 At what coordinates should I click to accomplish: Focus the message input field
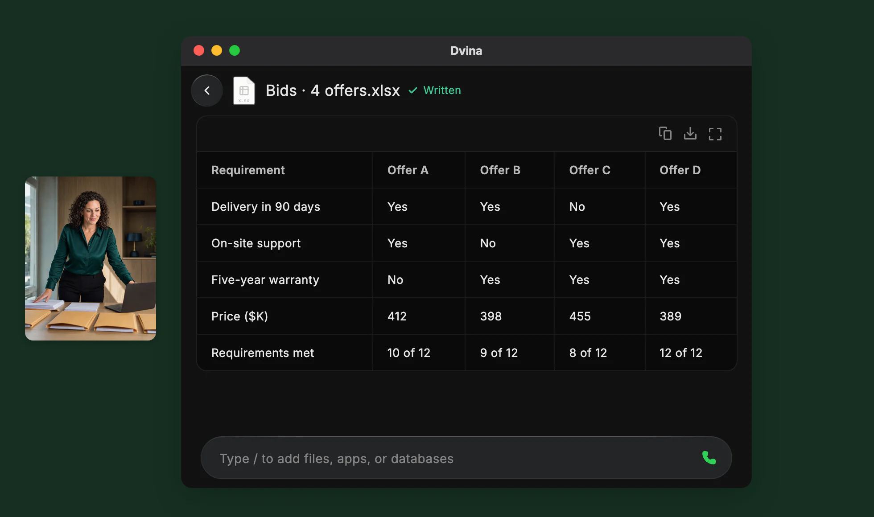coord(466,458)
